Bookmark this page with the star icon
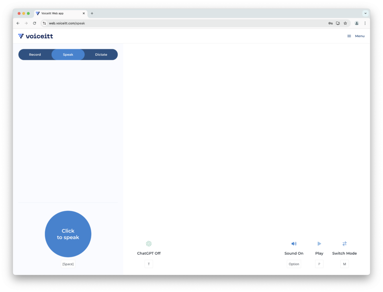This screenshot has width=383, height=292. 345,23
